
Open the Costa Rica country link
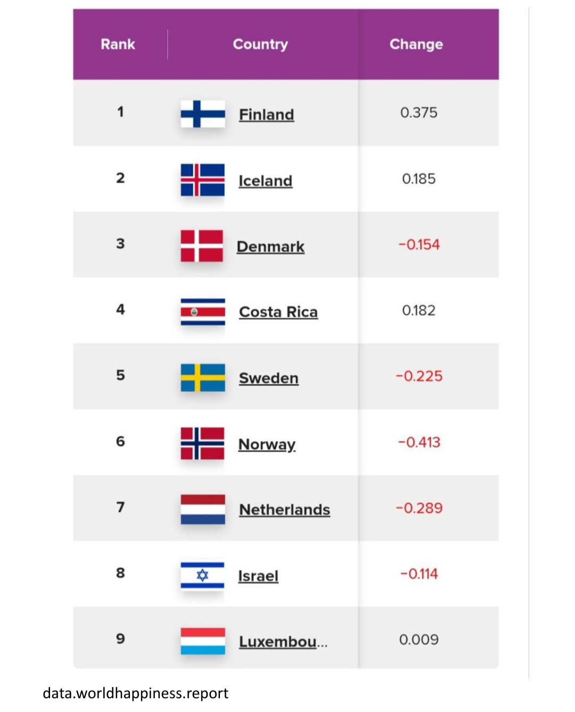click(x=278, y=312)
